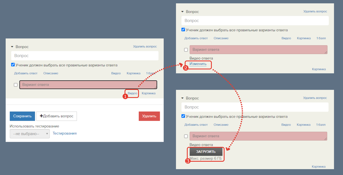Click Картинка link below Изменить link
The image size is (343, 175).
point(319,69)
